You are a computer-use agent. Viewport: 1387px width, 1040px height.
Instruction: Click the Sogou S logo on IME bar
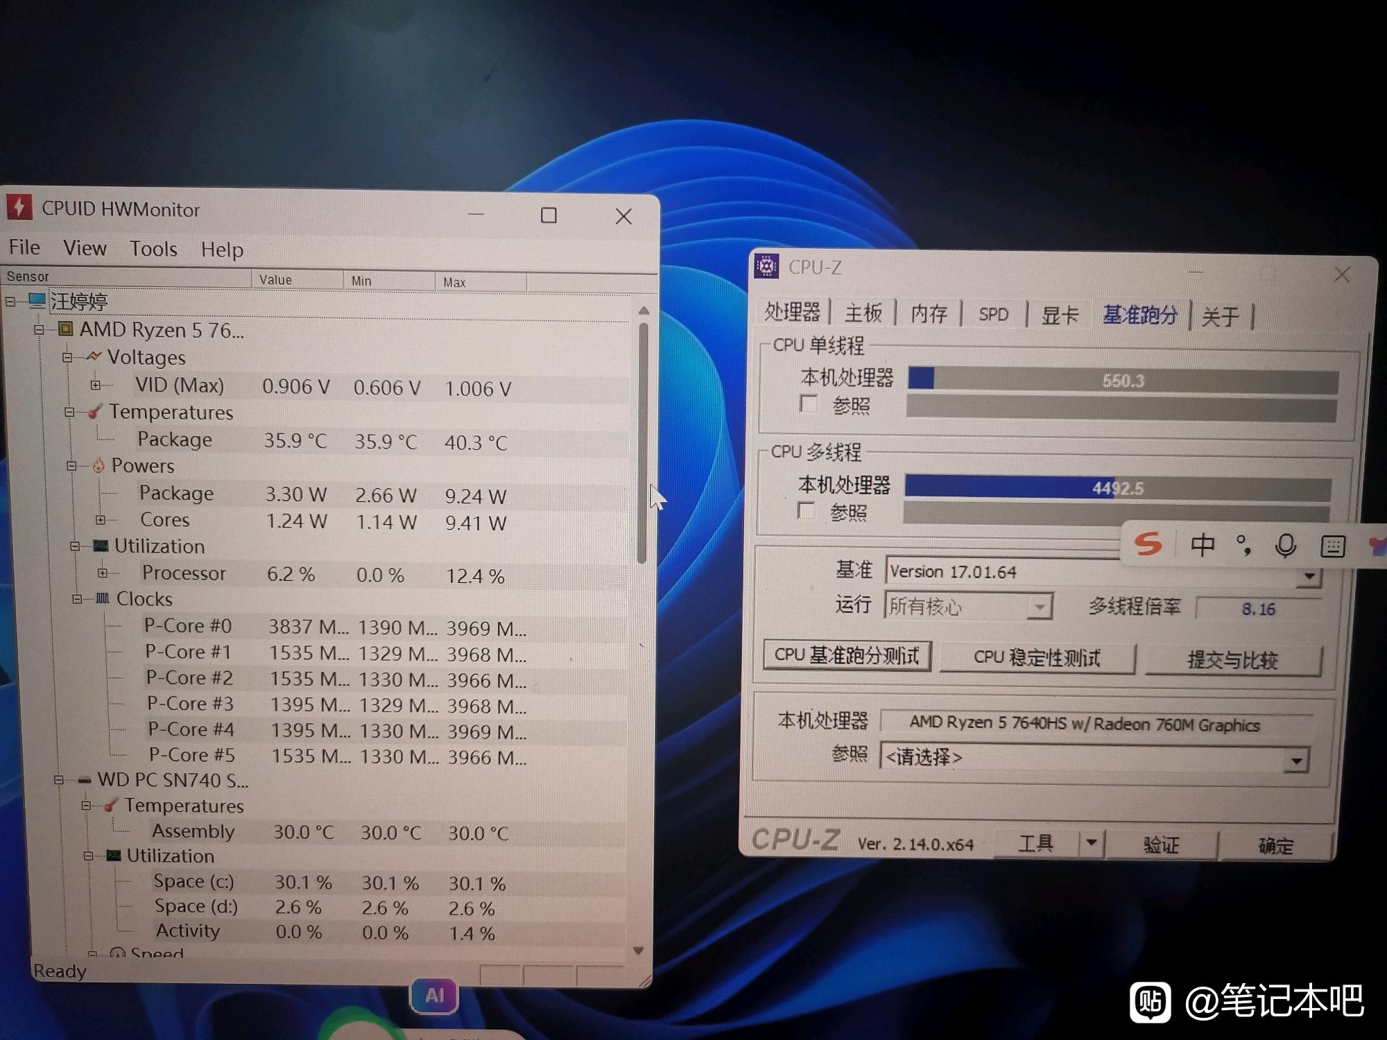[1148, 544]
